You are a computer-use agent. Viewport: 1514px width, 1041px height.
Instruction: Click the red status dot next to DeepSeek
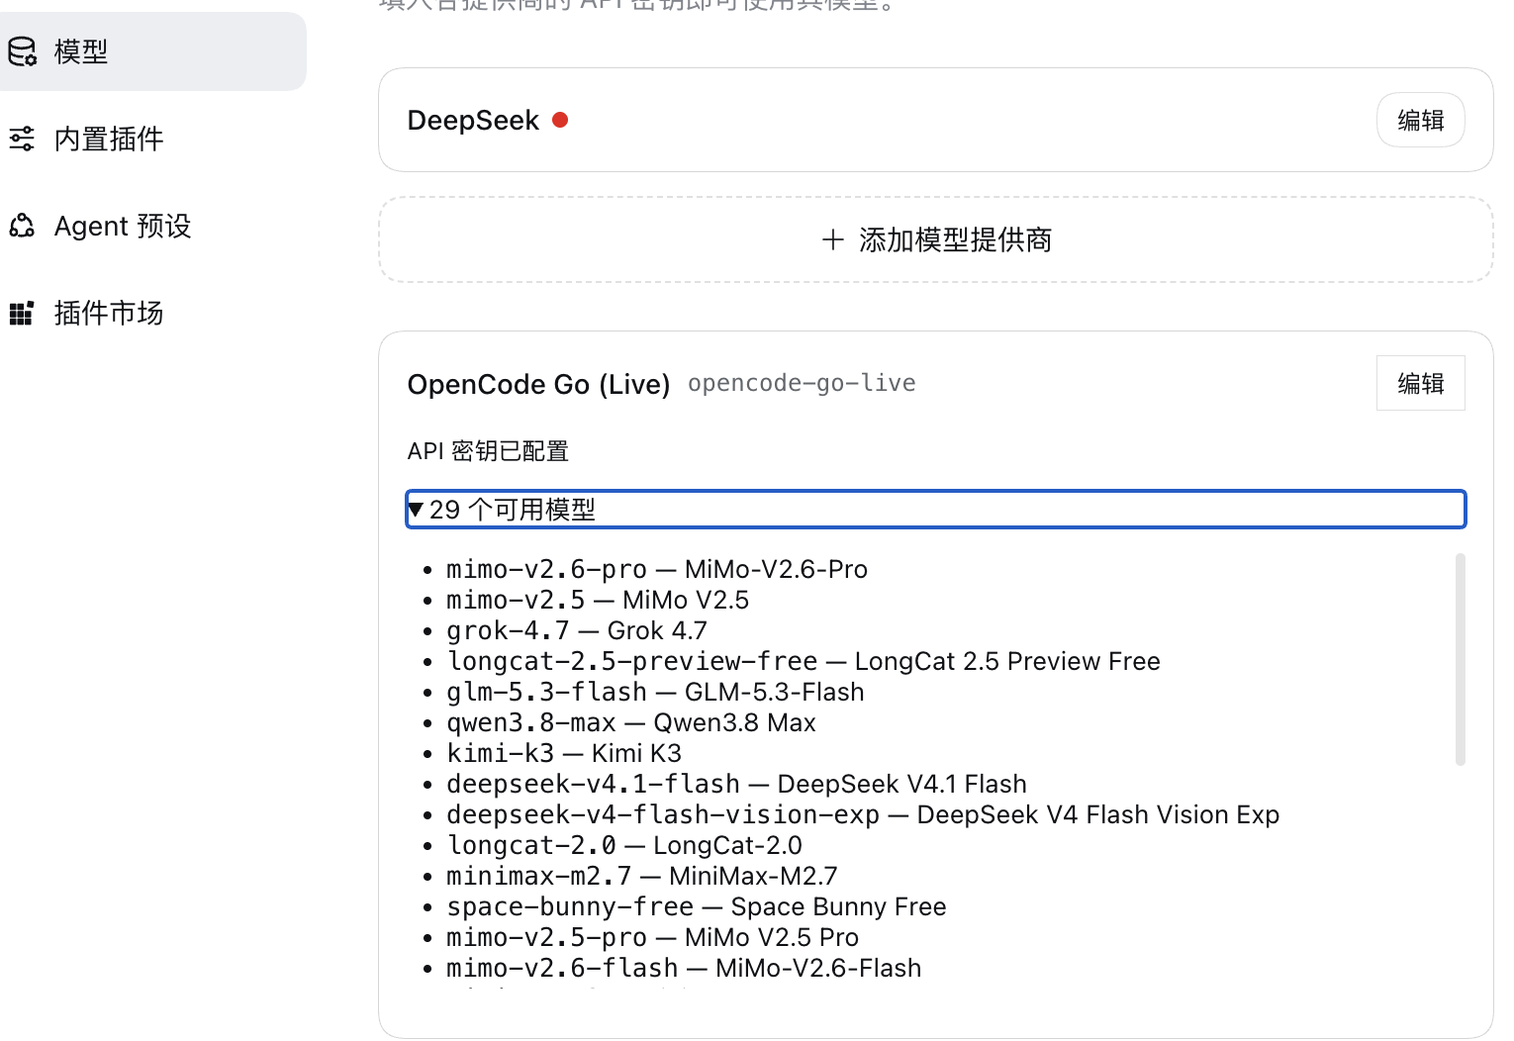pos(560,120)
